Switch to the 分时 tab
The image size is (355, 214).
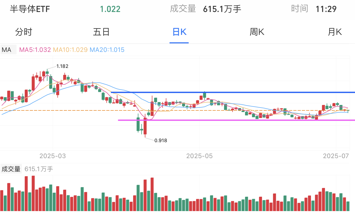click(24, 32)
